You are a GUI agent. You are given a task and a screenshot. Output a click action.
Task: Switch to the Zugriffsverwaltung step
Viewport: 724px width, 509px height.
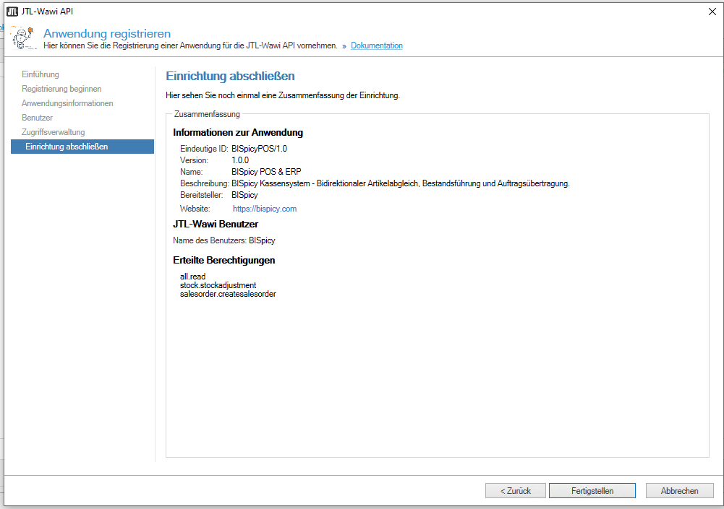point(53,132)
